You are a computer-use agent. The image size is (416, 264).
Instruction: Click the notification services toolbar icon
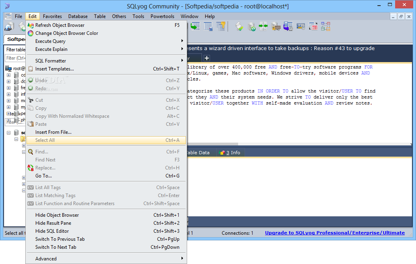pyautogui.click(x=301, y=26)
